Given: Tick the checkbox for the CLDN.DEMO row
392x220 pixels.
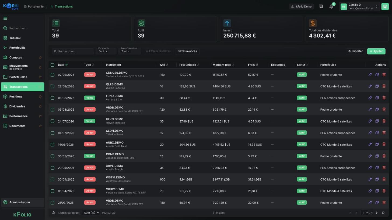Looking at the screenshot, I should (52, 133).
